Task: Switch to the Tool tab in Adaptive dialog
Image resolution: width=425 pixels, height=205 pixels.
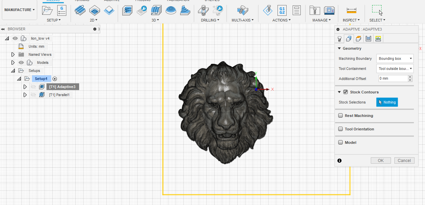Action: point(339,39)
